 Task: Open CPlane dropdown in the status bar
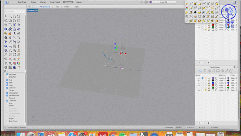coord(180,127)
